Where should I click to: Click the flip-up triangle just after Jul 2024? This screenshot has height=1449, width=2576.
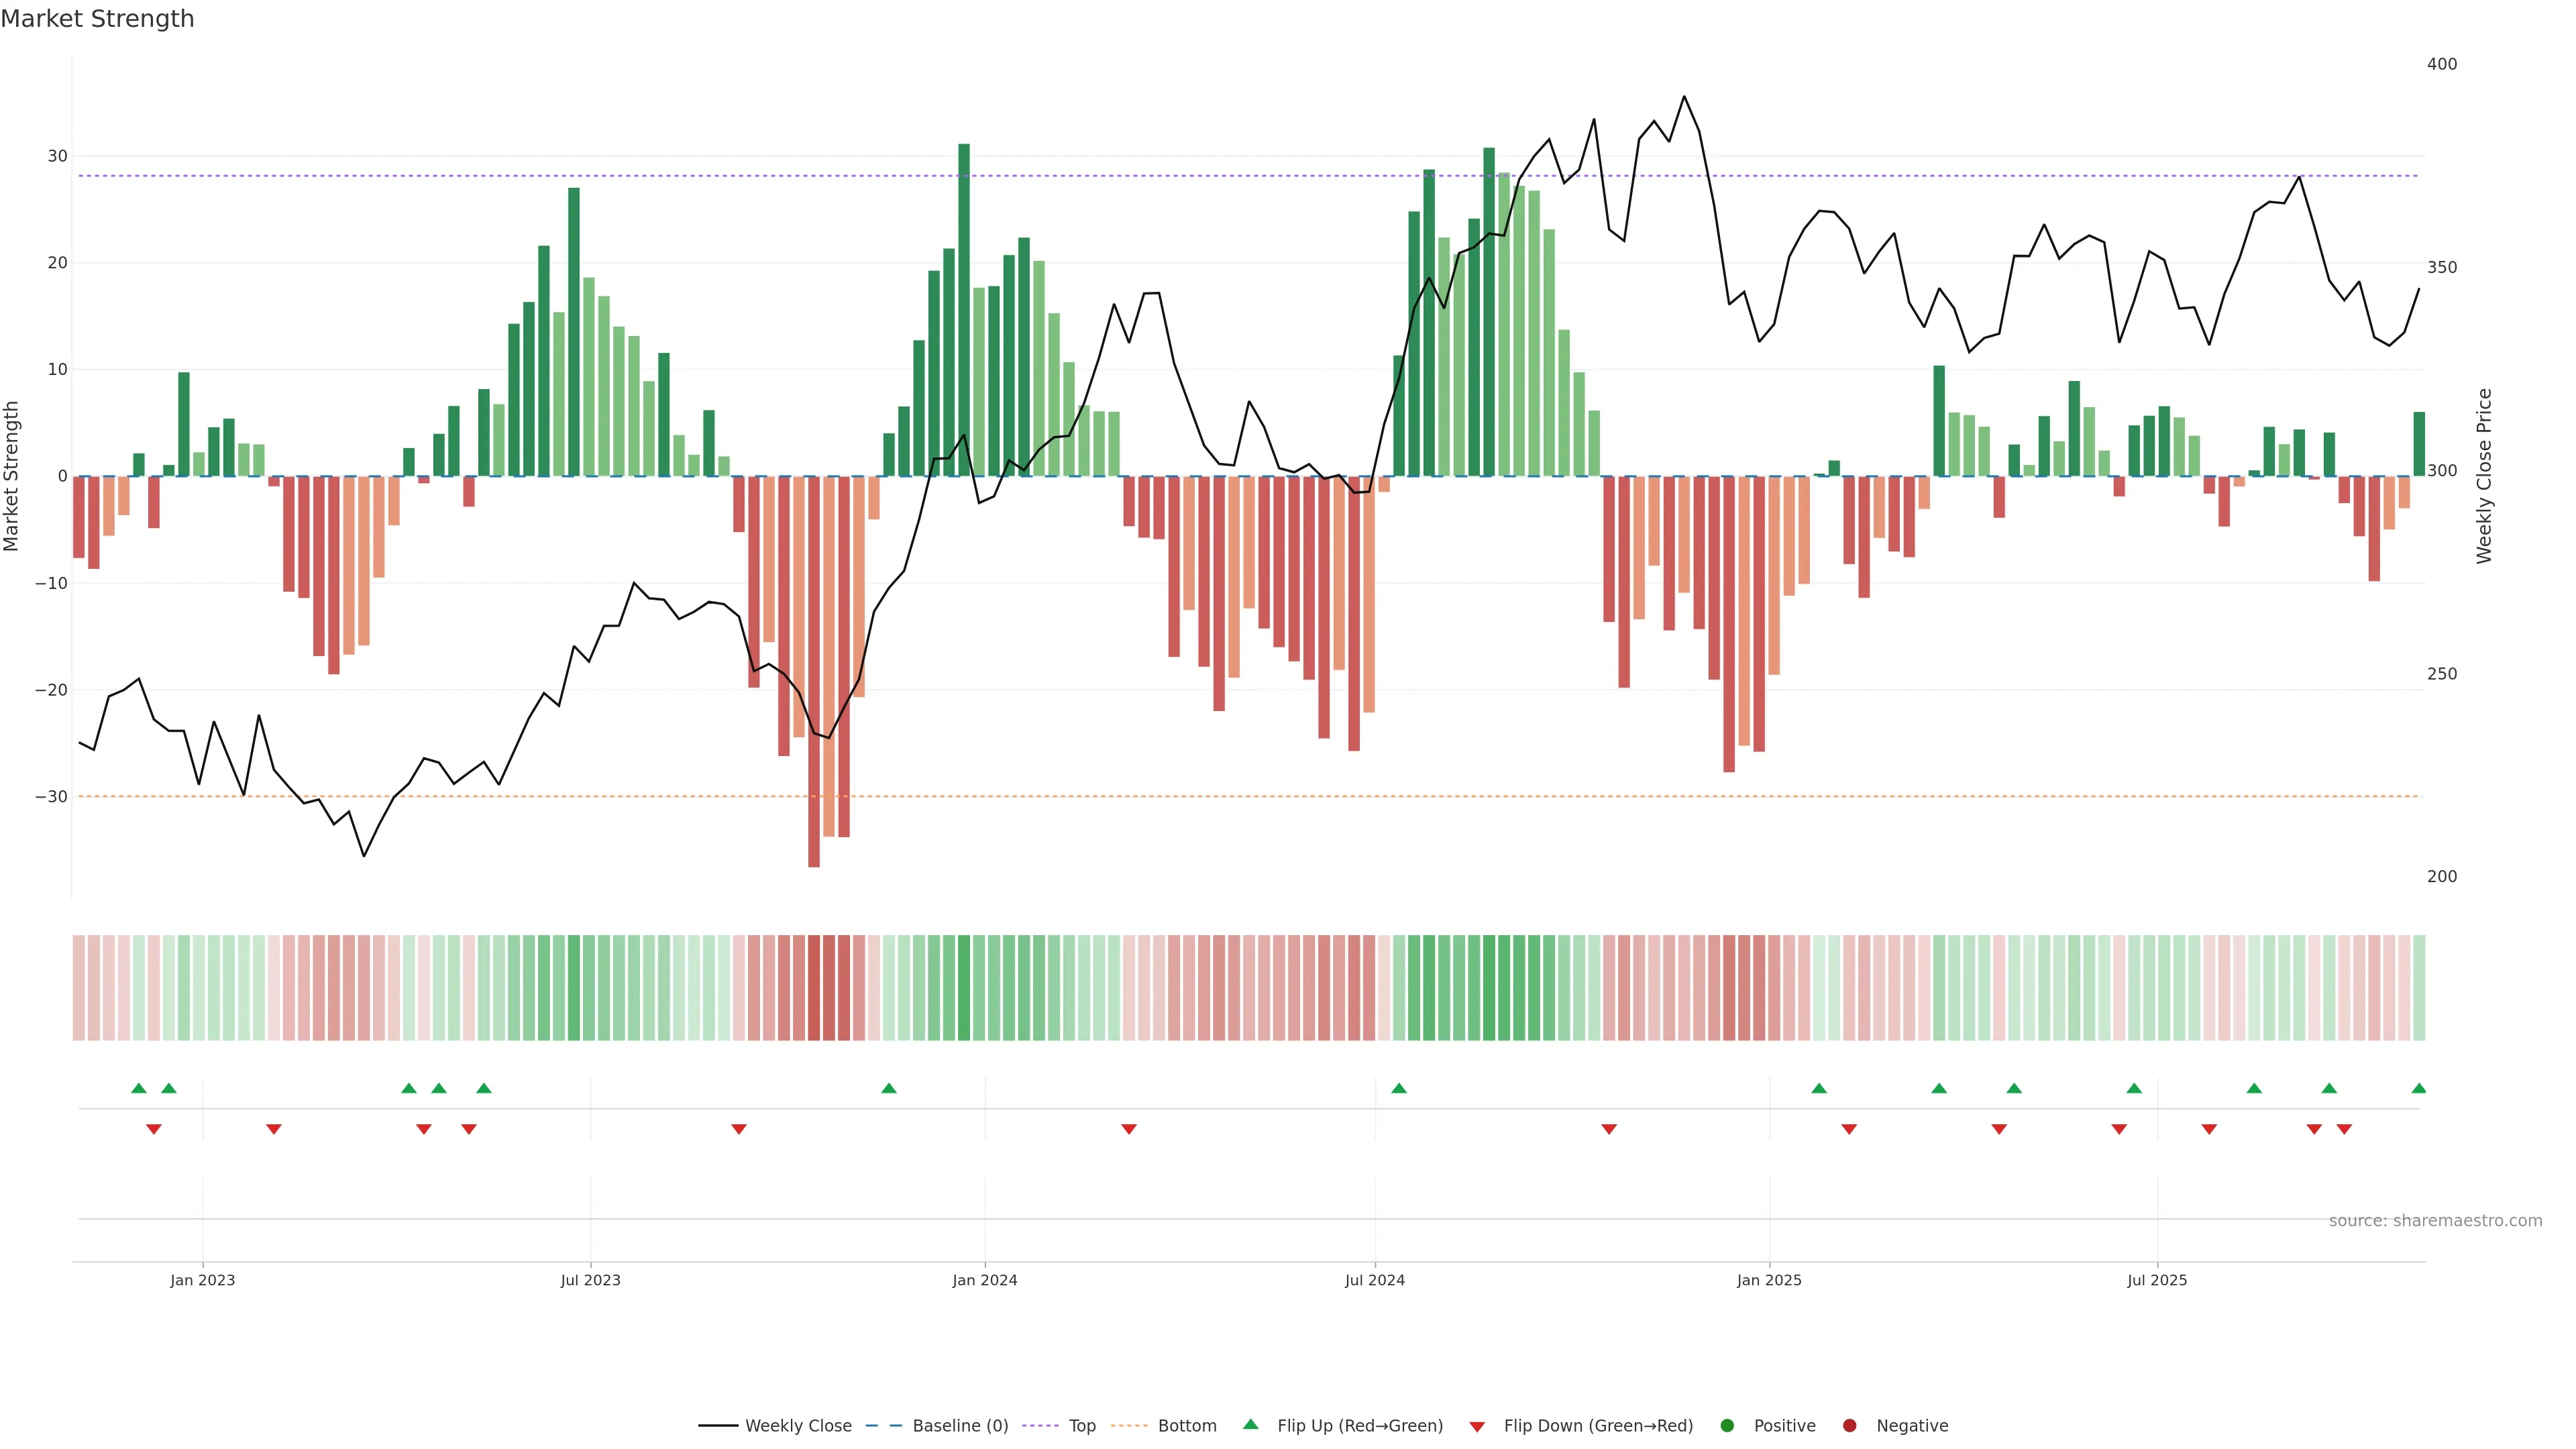[x=1399, y=1088]
